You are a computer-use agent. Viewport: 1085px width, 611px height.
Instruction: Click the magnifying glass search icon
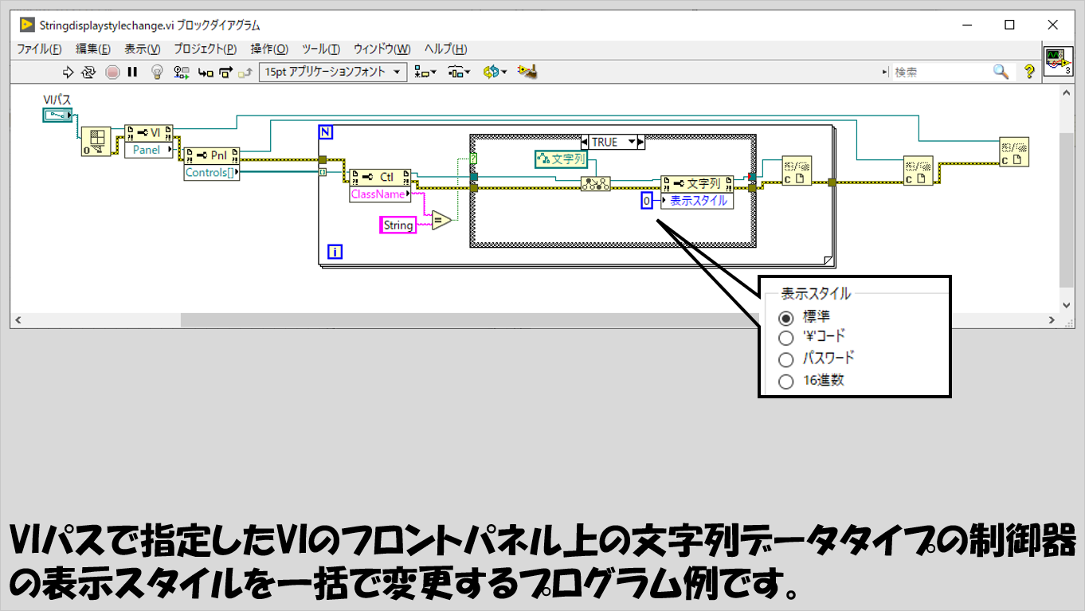(1001, 72)
